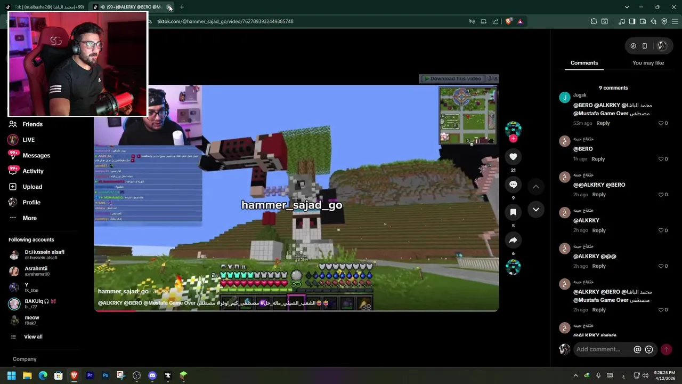Screen dimensions: 682x384
Task: Open Friends in the TikTok sidebar
Action: [x=33, y=124]
